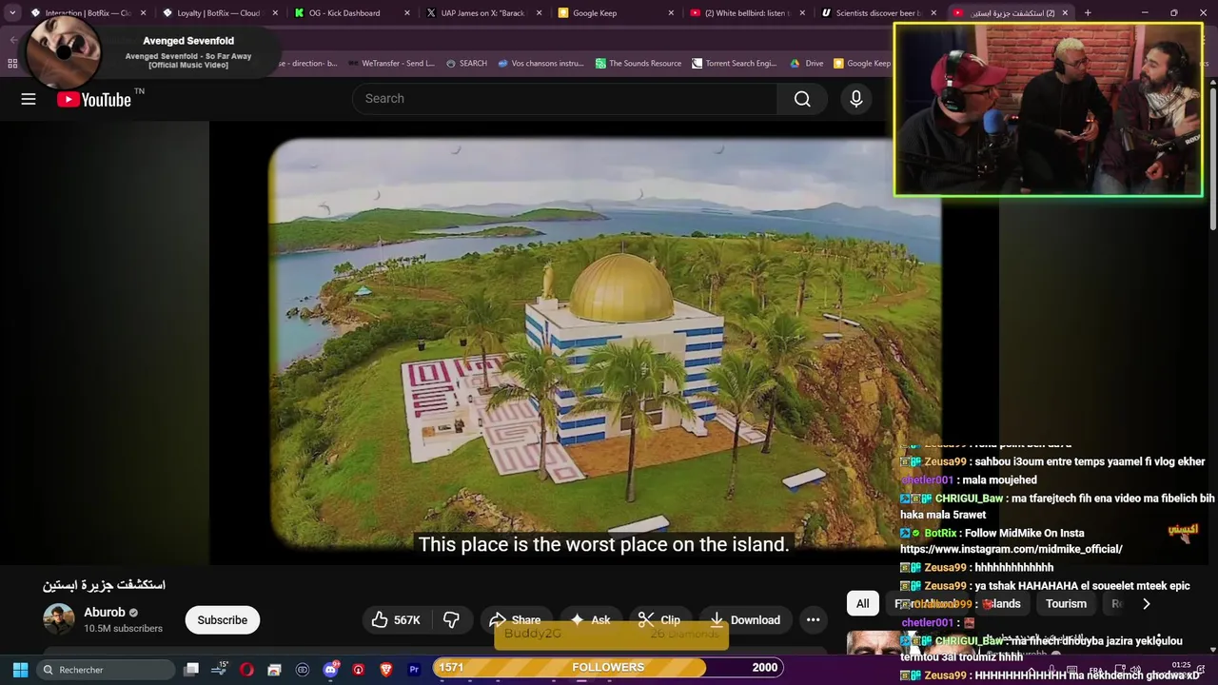
Task: Focus the YouTube Search input field
Action: coord(564,99)
